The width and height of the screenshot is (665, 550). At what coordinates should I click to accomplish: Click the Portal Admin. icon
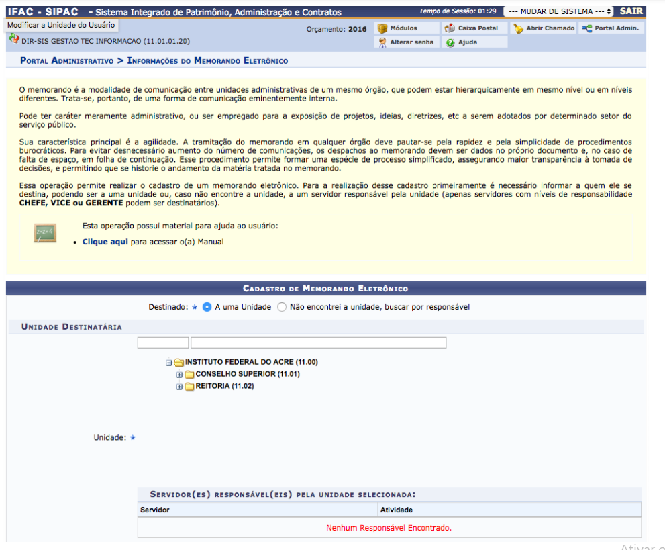(587, 28)
